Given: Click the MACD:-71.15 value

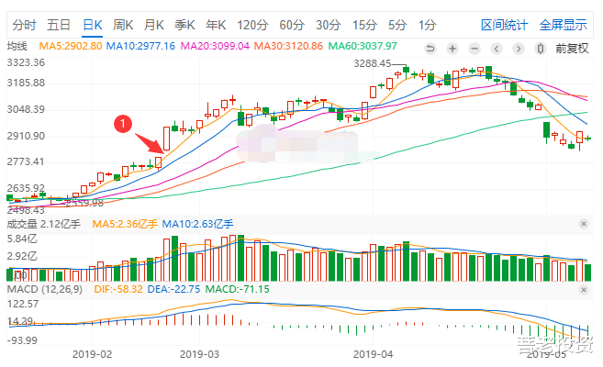Looking at the screenshot, I should coord(238,289).
